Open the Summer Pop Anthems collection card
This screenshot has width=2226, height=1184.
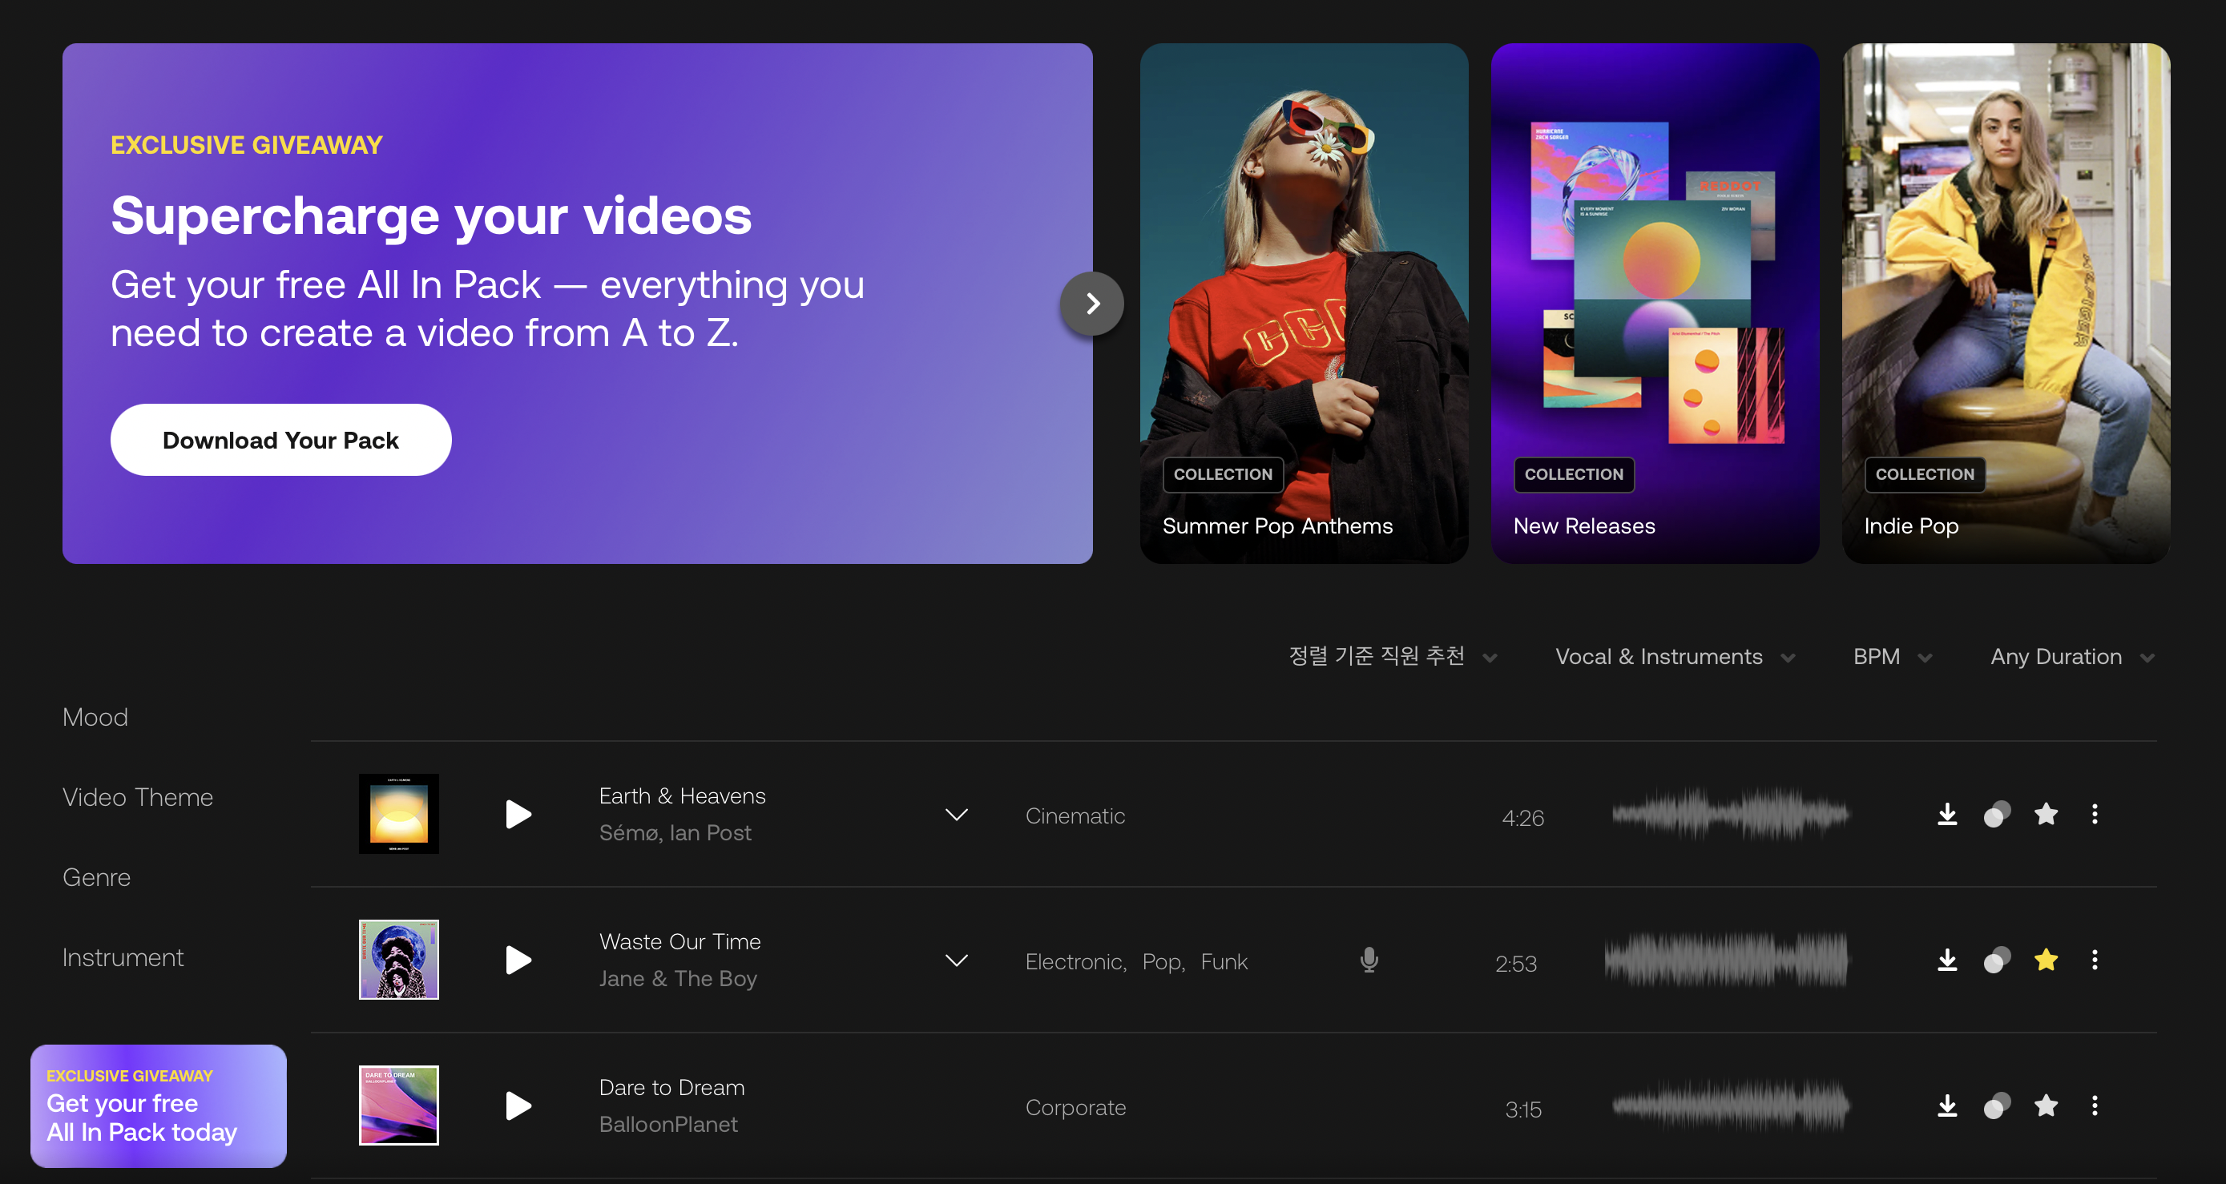click(x=1303, y=304)
